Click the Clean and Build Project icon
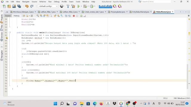191x107 pixels. [x=73, y=6]
